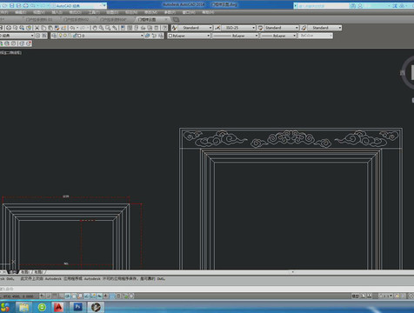
Task: Click the Dimension Style icon beside ISO-25
Action: 217,28
